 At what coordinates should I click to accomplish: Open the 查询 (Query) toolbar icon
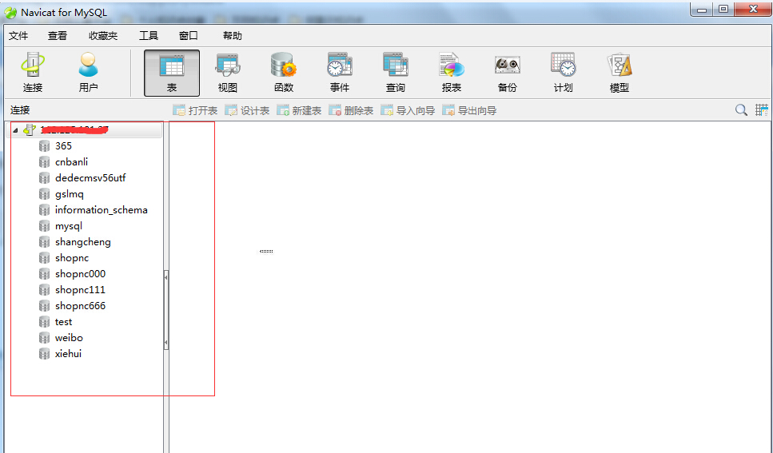(396, 73)
